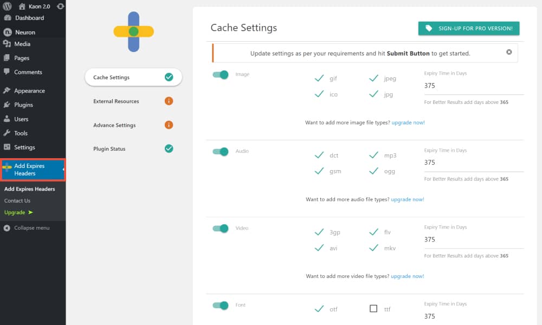Uncheck the mkv file type
The width and height of the screenshot is (542, 325).
[373, 248]
